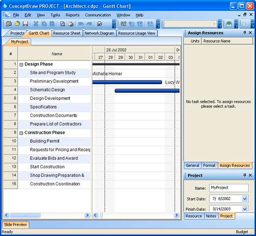Click the task list scroll right arrow
Viewport: 256px width, 236px height.
pyautogui.click(x=88, y=215)
